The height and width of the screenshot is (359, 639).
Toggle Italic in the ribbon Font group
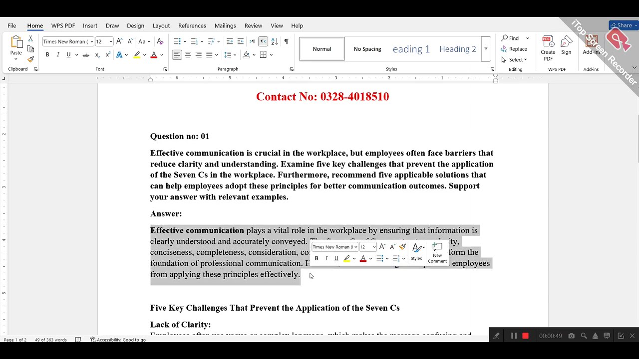[x=58, y=55]
